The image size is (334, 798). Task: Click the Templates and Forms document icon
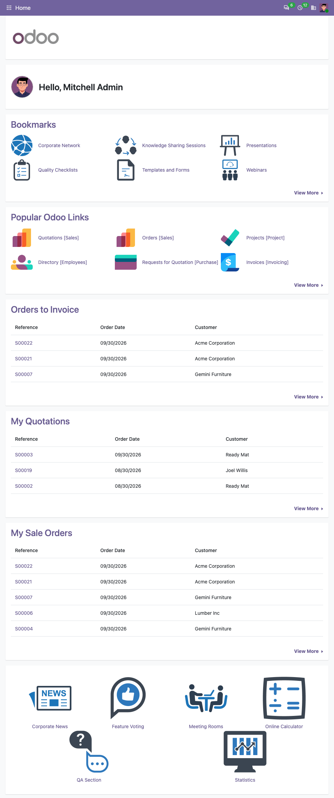(x=126, y=170)
